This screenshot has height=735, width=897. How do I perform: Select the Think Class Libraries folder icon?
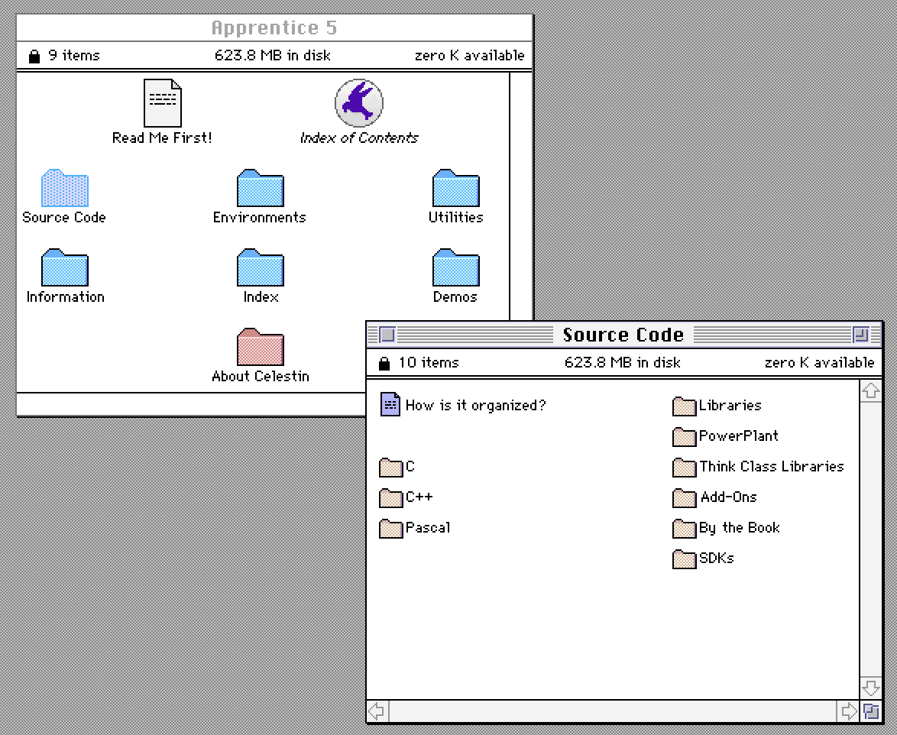point(684,468)
